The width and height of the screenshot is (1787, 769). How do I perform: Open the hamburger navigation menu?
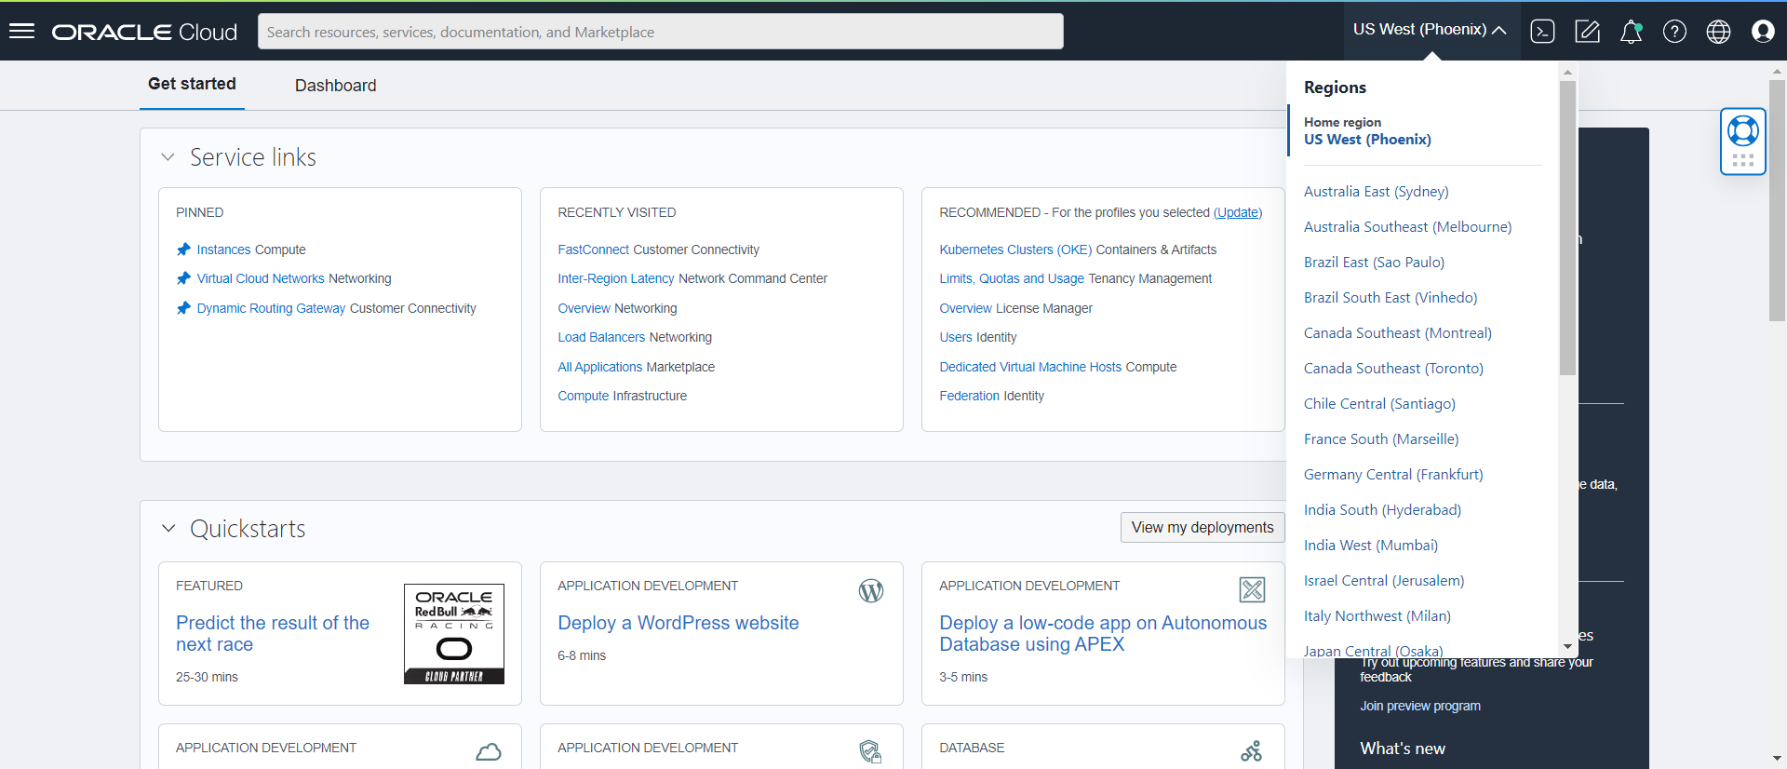[21, 31]
